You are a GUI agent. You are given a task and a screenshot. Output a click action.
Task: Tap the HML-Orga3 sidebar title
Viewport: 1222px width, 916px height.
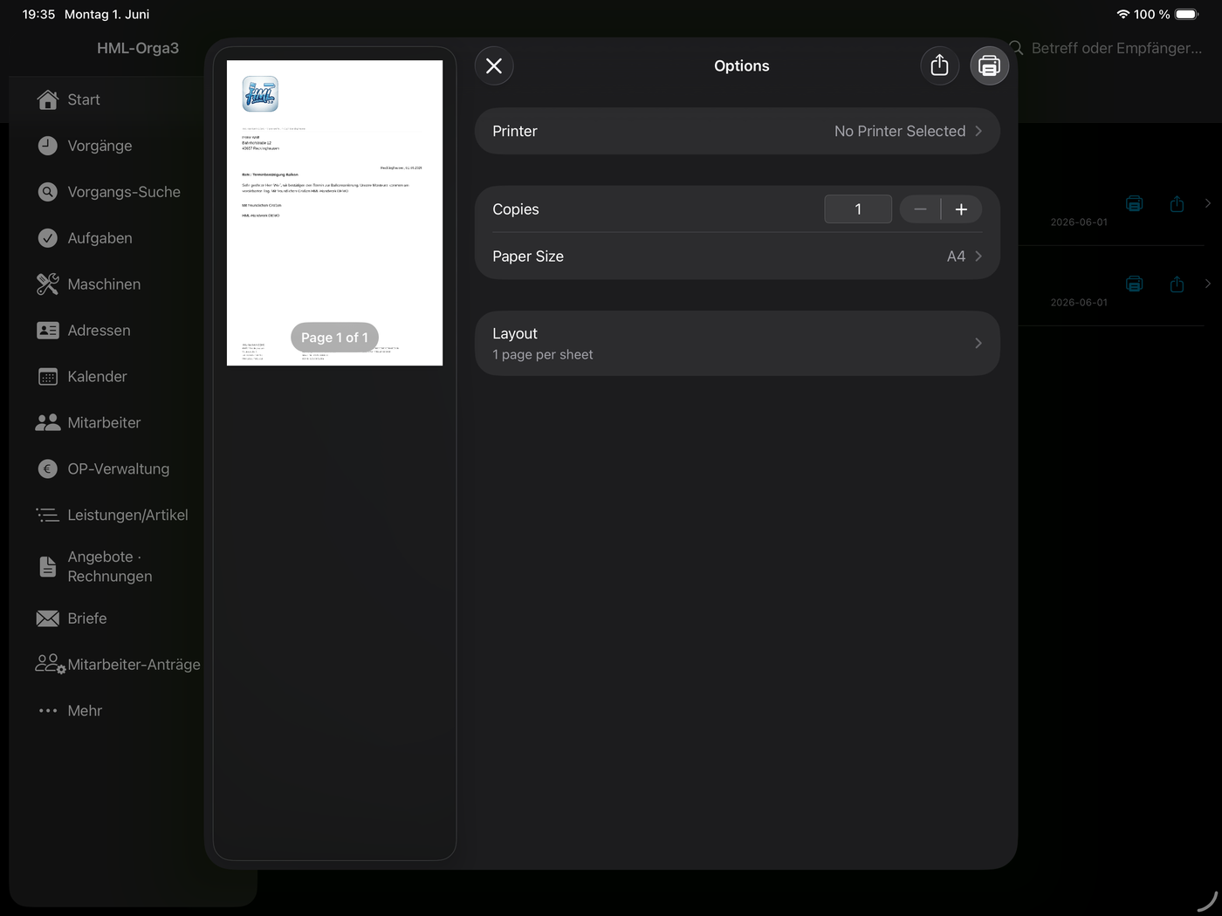(138, 48)
